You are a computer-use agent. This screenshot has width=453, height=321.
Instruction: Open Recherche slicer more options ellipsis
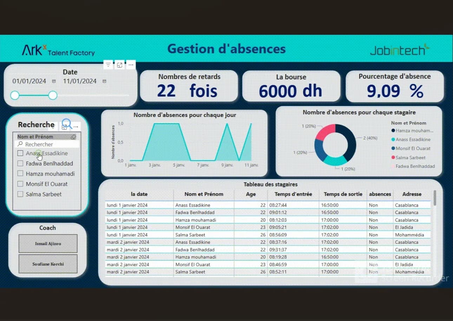click(76, 126)
